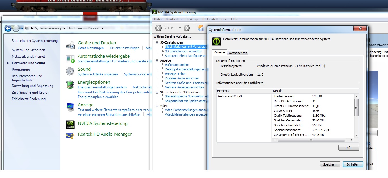Go to Startseite der Systemsteuerung
The image size is (388, 178).
pos(35,41)
